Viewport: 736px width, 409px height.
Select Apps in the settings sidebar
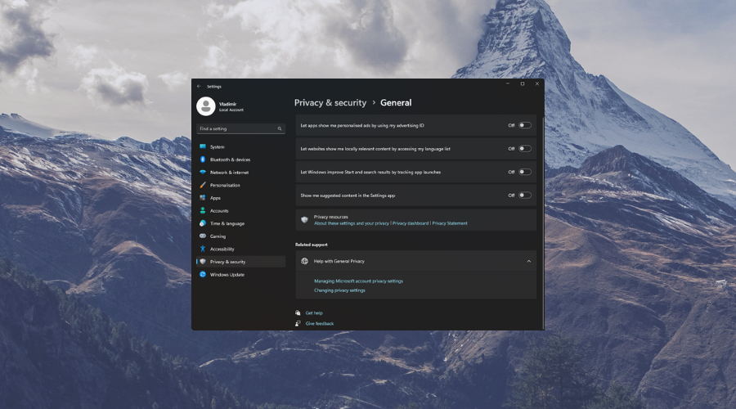tap(215, 198)
